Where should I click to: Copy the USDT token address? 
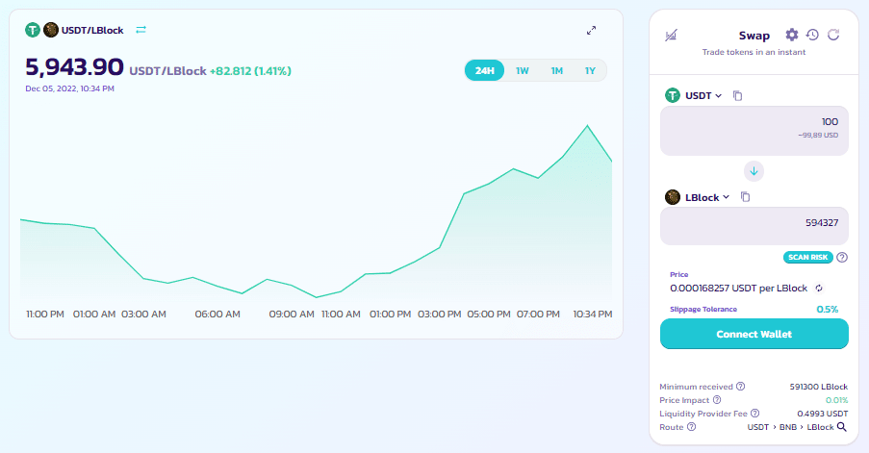click(738, 96)
